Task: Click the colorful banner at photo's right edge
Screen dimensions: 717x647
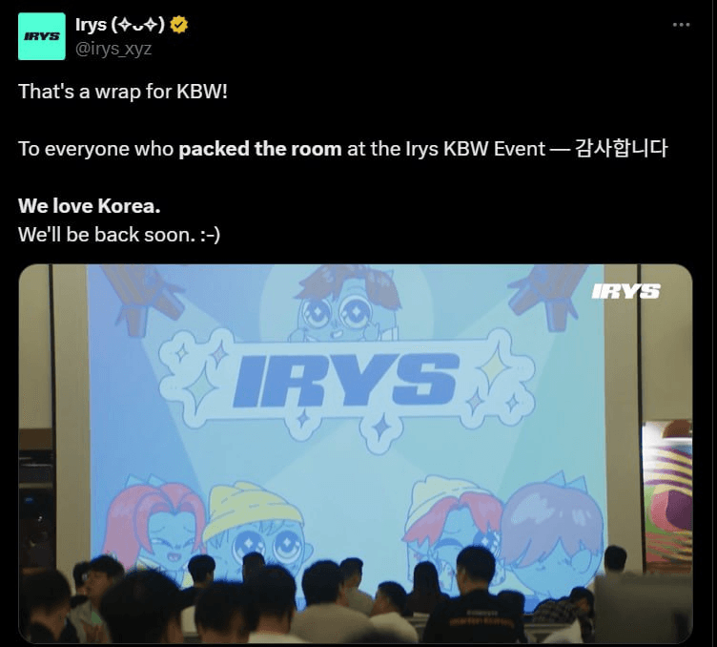Action: 667,496
